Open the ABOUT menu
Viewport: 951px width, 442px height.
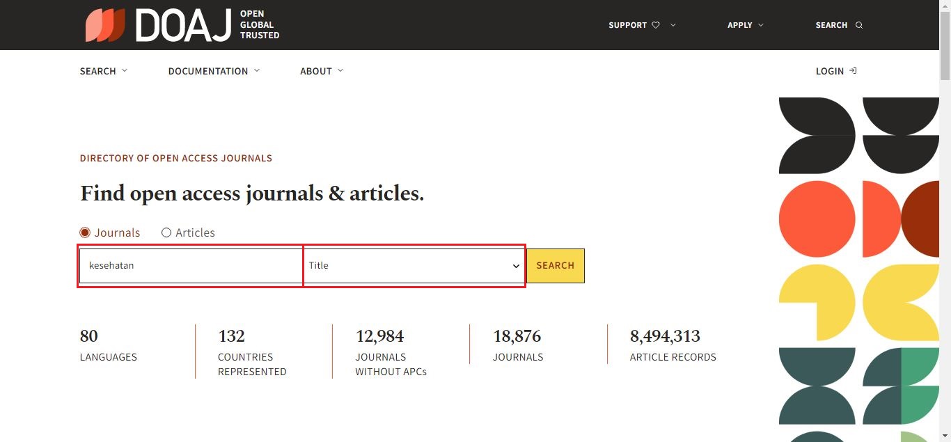pyautogui.click(x=322, y=71)
